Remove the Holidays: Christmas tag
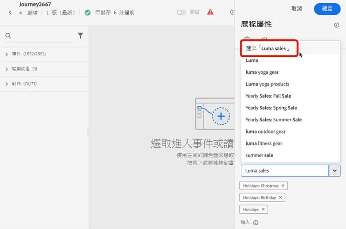The height and width of the screenshot is (229, 346). coord(283,186)
